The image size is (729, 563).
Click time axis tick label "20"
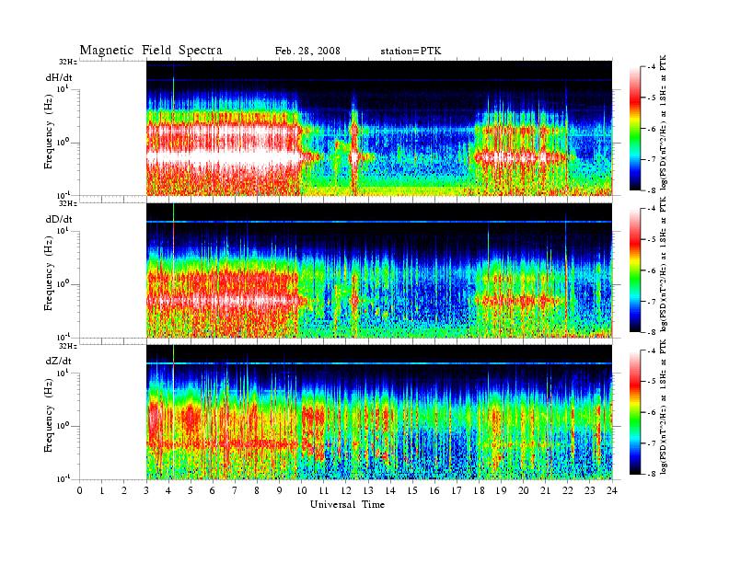[x=524, y=490]
